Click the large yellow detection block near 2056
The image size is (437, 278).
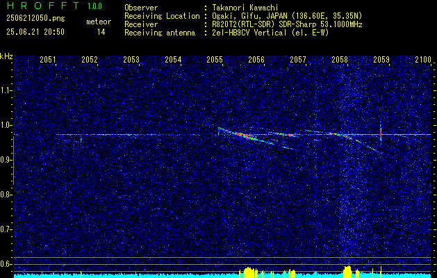tap(249, 272)
